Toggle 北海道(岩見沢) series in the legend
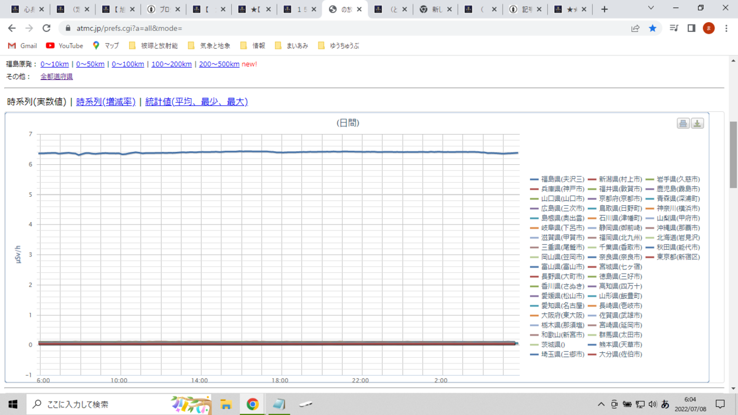Viewport: 738px width, 415px height. (x=673, y=237)
